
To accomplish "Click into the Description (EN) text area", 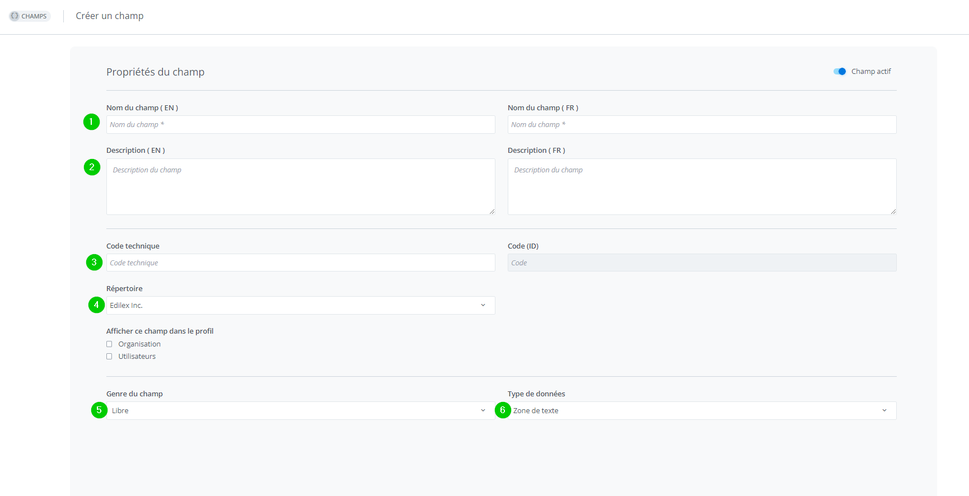I will [301, 187].
